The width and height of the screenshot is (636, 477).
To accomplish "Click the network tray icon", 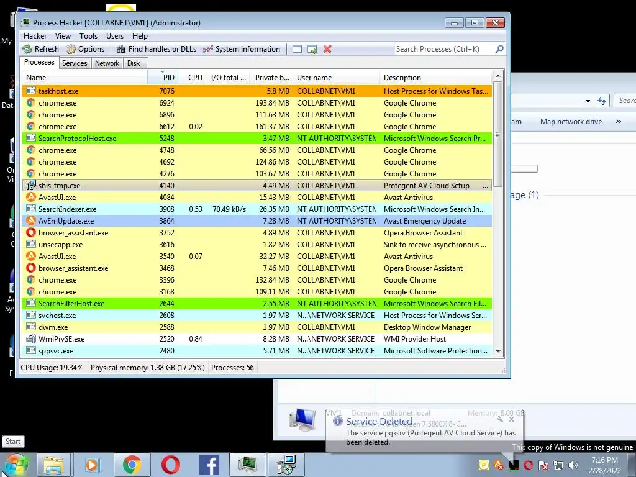I will click(558, 465).
